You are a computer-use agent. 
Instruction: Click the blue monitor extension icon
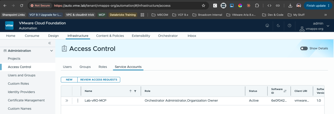point(232,6)
